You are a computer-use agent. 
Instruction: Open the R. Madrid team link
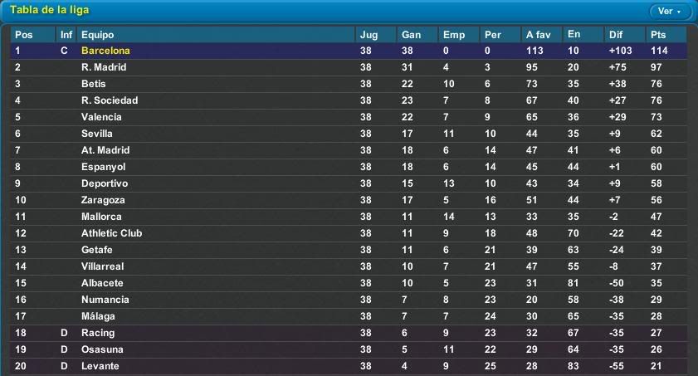(104, 67)
